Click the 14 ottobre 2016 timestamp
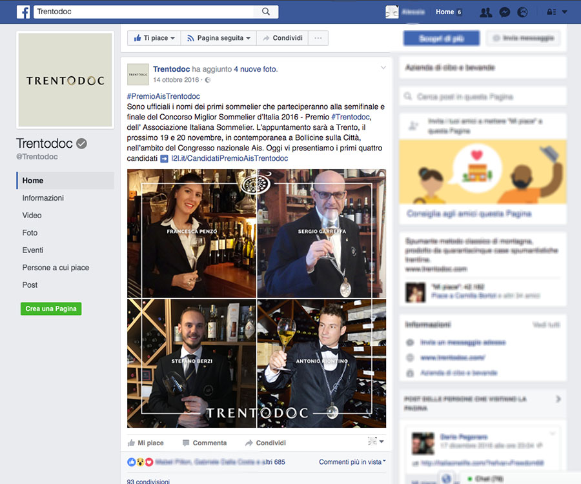Screen dimensions: 581x484 [x=176, y=79]
